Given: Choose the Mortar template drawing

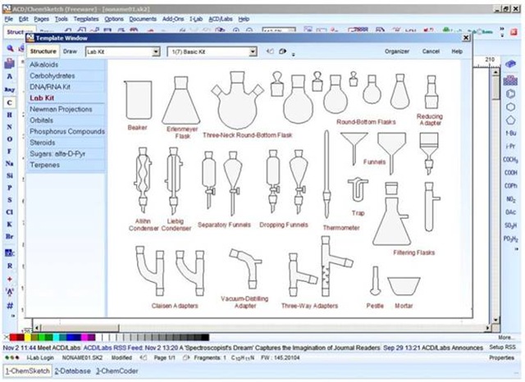Looking at the screenshot, I should click(404, 286).
